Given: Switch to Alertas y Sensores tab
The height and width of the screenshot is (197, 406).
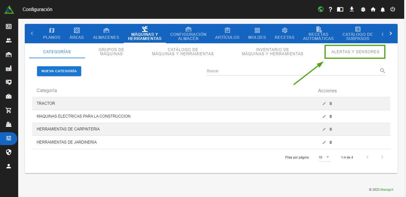Looking at the screenshot, I should point(355,52).
